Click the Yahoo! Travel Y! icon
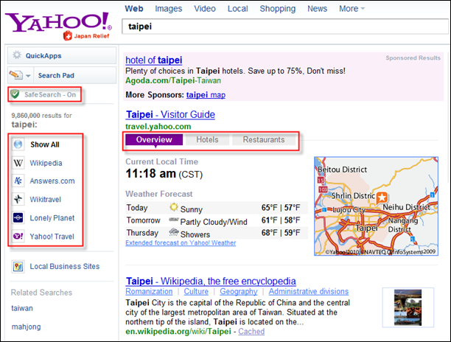Screen dimensions: 451x342 tap(18, 236)
